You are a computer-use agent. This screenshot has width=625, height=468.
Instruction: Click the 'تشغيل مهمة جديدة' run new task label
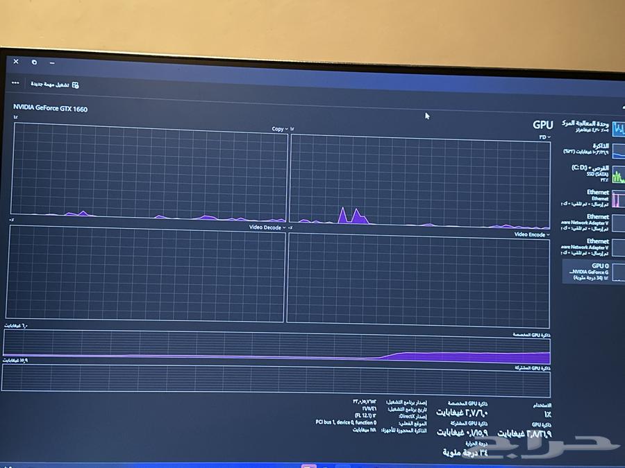tap(50, 85)
